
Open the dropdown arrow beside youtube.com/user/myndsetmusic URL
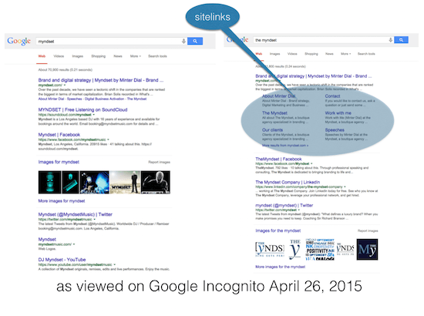click(114, 264)
